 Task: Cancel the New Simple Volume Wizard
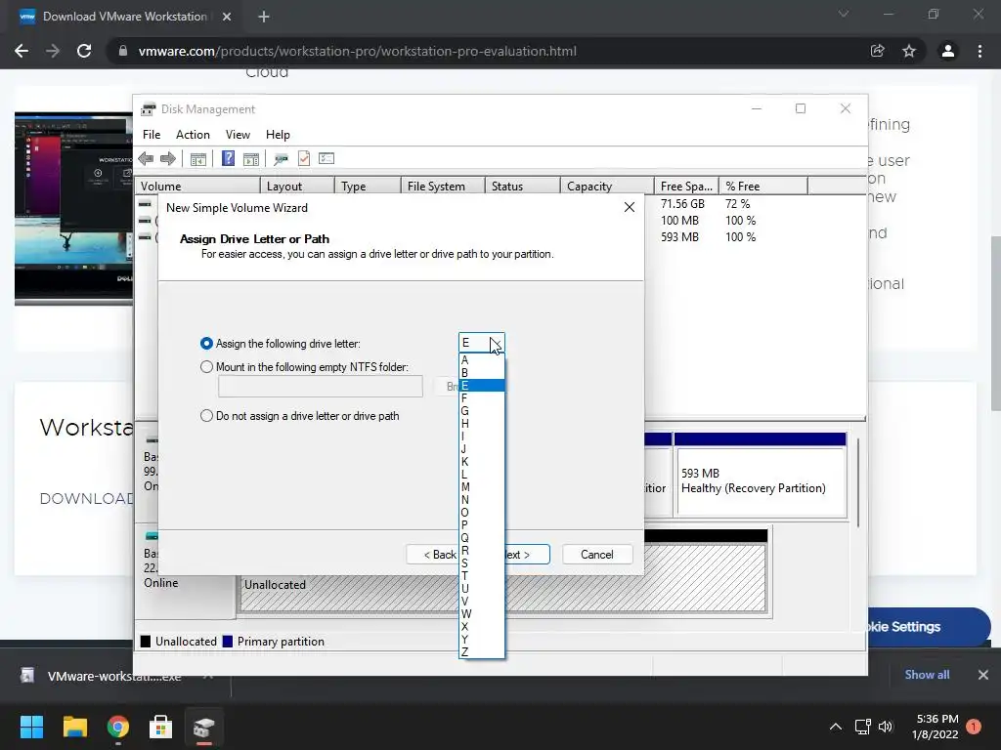(597, 555)
